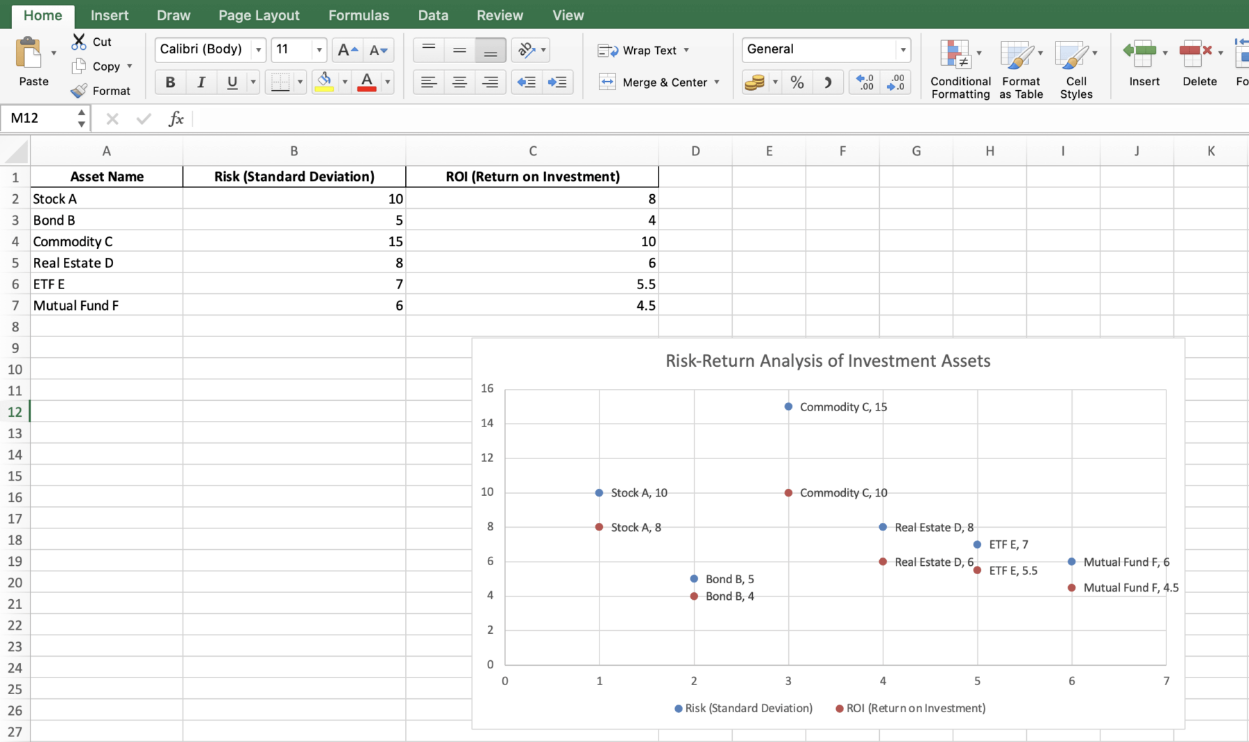Toggle Italic formatting
This screenshot has height=742, width=1249.
tap(201, 82)
